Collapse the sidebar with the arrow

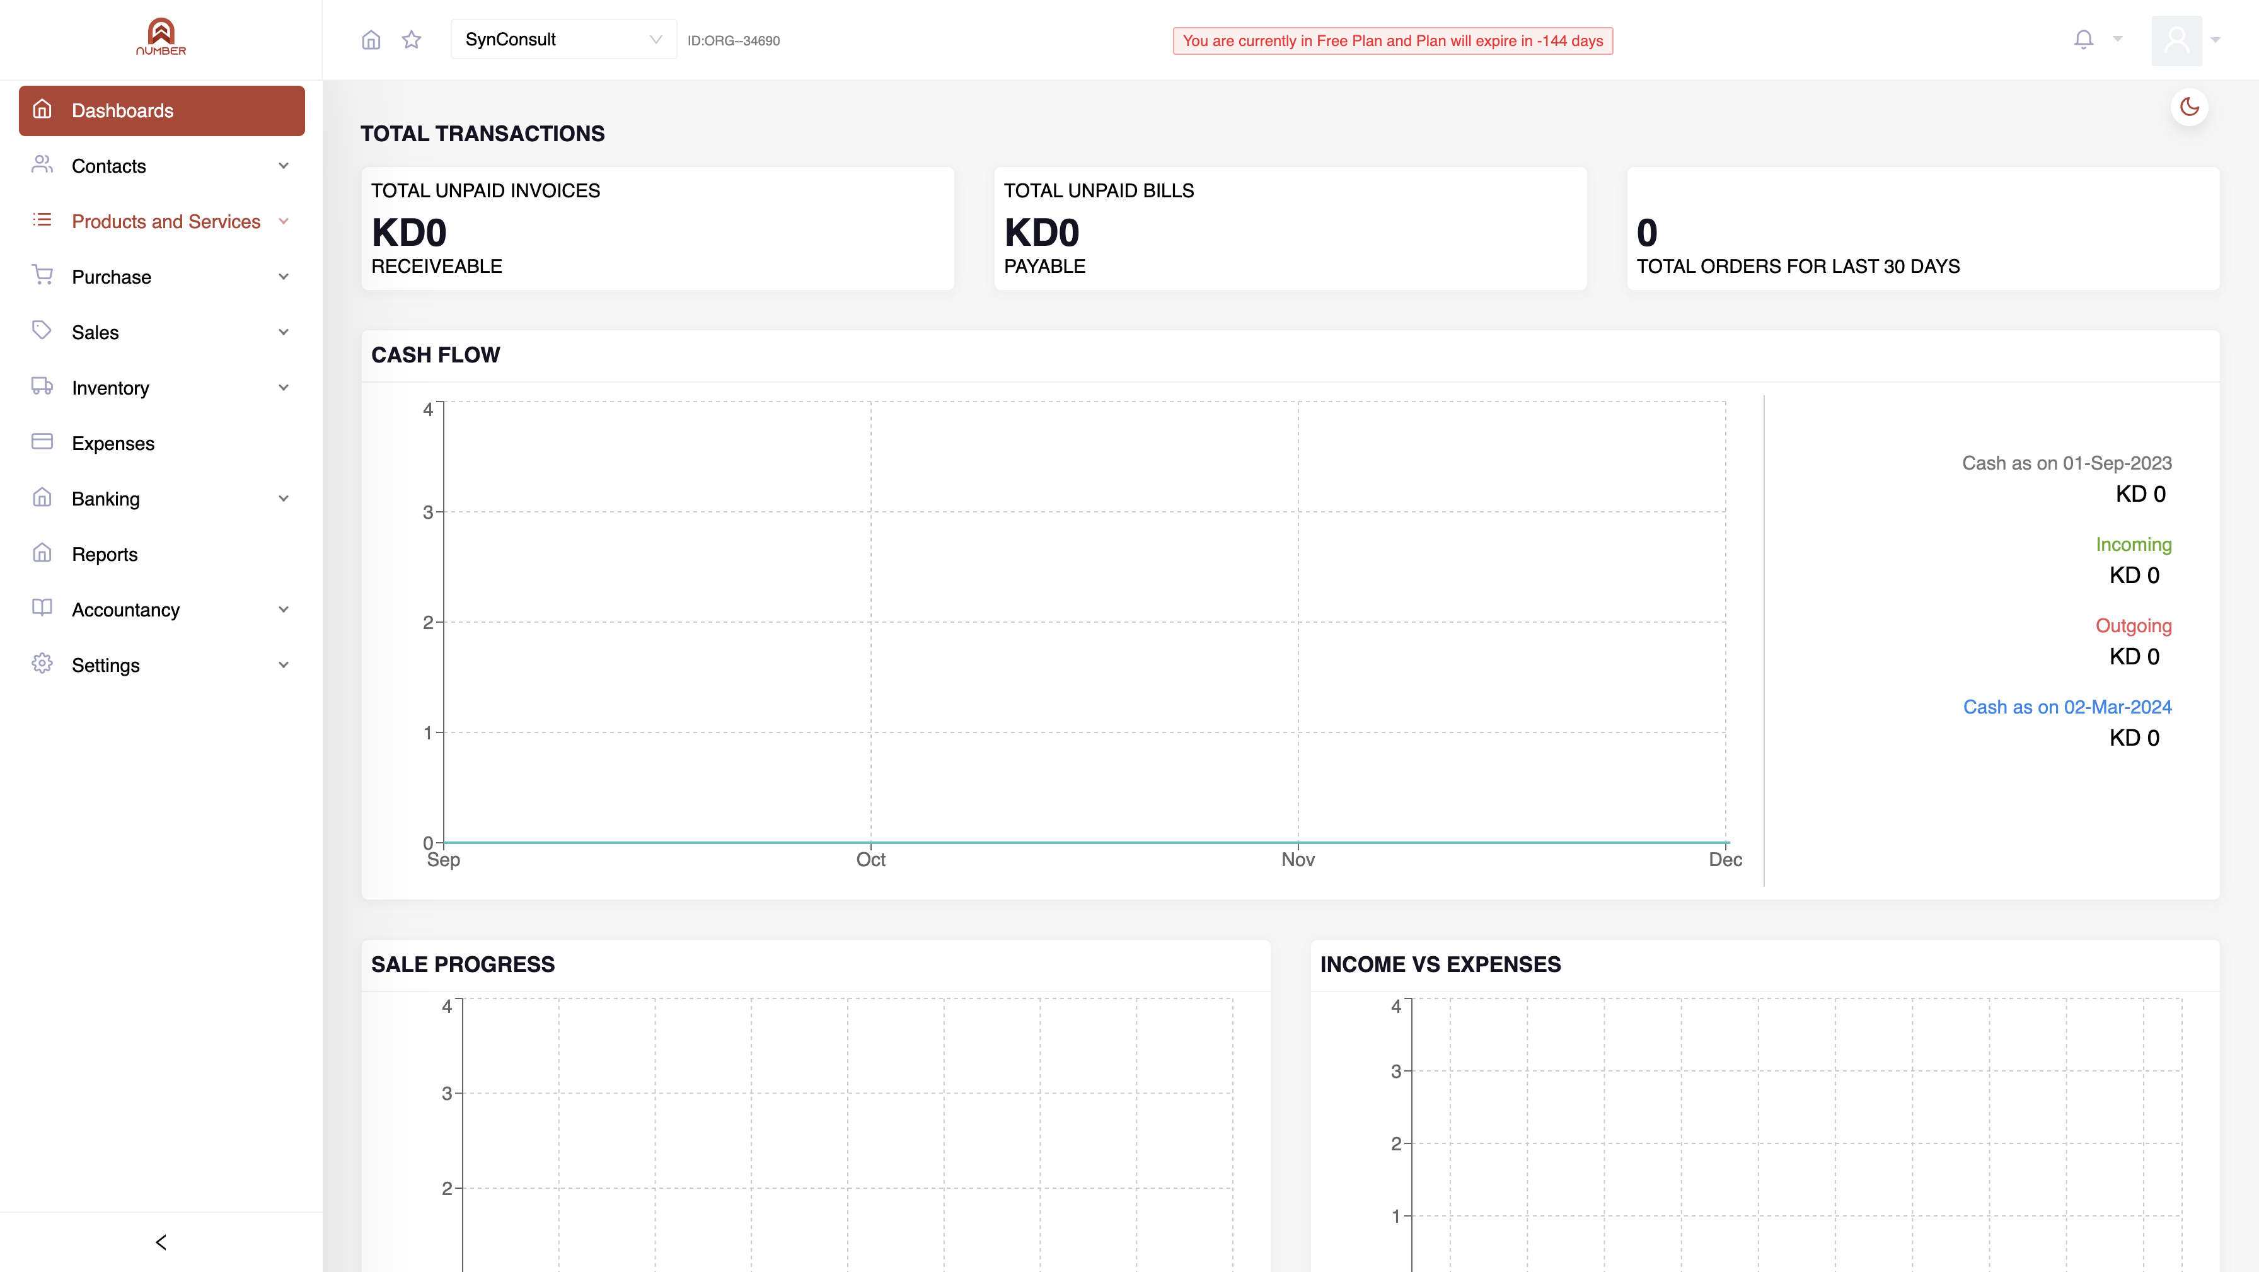[161, 1242]
